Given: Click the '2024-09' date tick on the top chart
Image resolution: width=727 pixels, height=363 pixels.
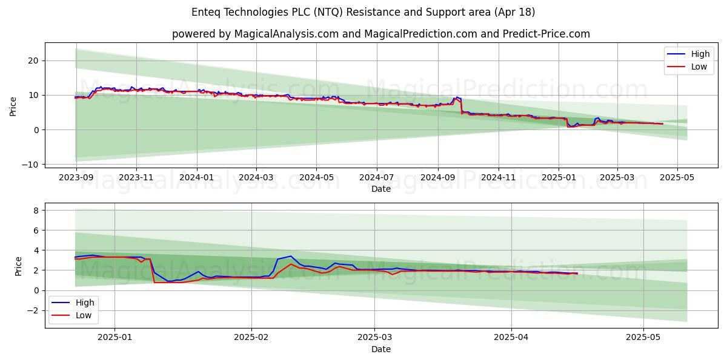Looking at the screenshot, I should [437, 178].
